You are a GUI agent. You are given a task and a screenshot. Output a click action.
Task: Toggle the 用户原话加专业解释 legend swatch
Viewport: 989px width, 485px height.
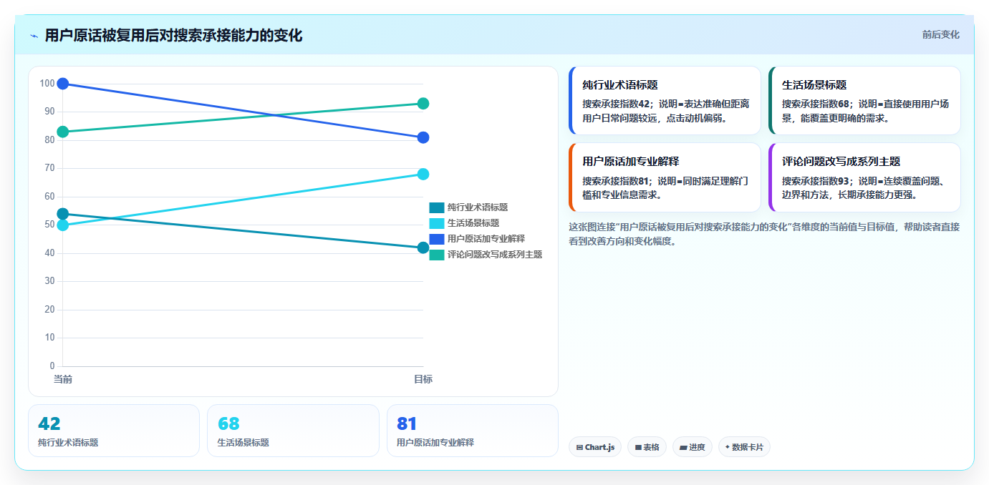point(437,239)
